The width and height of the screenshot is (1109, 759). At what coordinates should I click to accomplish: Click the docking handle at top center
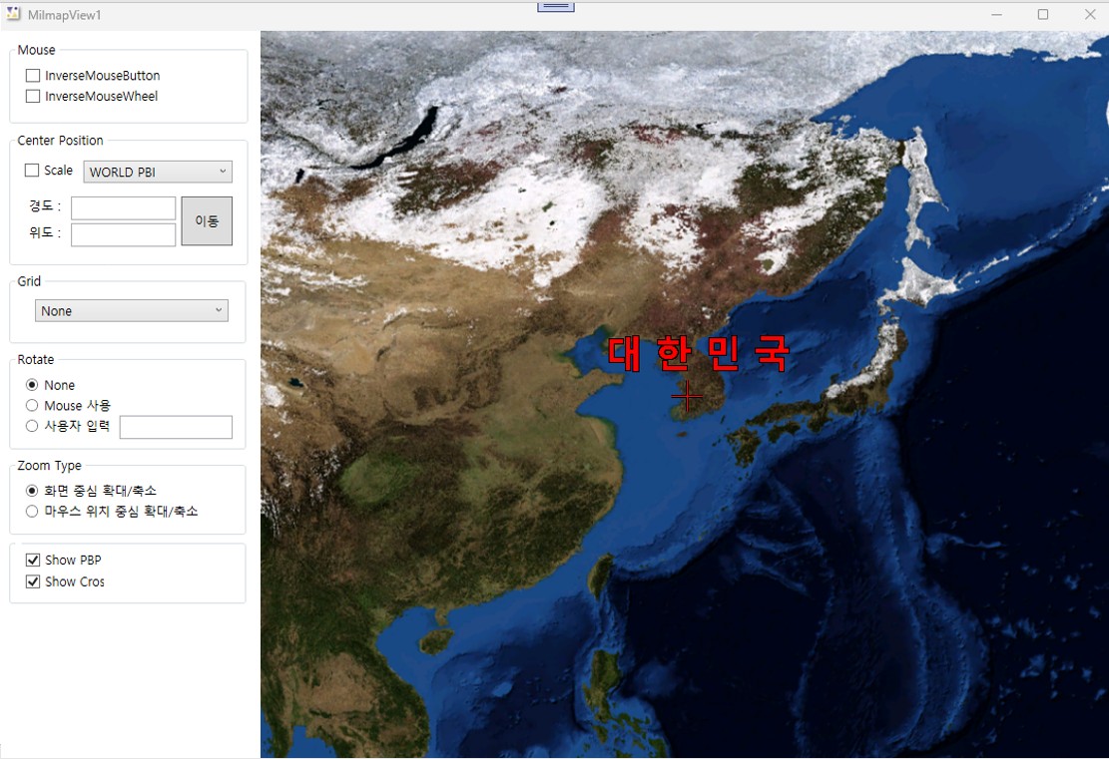point(556,6)
